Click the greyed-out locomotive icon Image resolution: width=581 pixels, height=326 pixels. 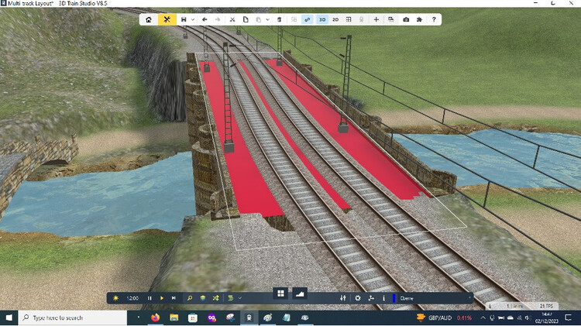[361, 19]
